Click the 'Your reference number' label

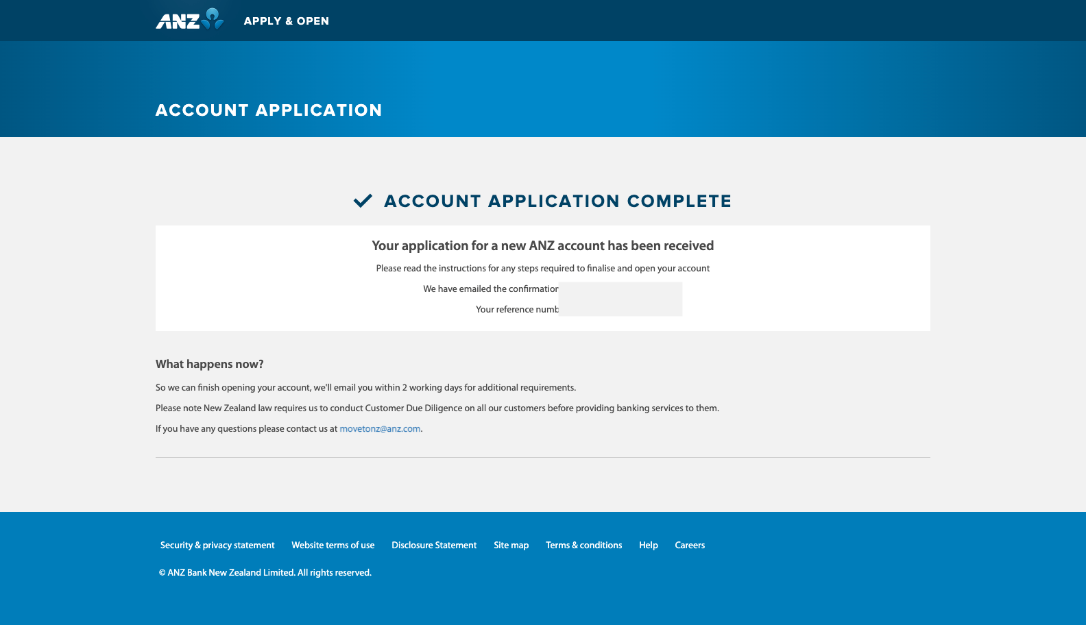click(x=517, y=310)
